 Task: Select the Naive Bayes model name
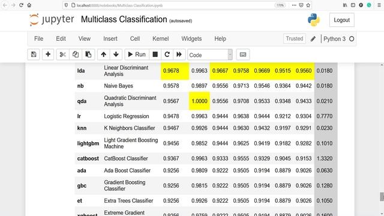click(119, 86)
